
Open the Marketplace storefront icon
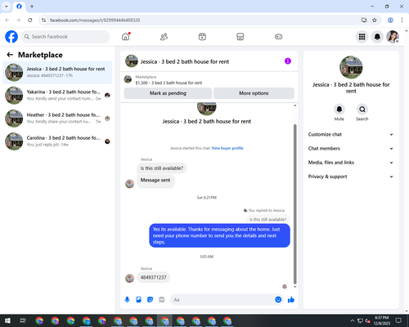pyautogui.click(x=240, y=37)
